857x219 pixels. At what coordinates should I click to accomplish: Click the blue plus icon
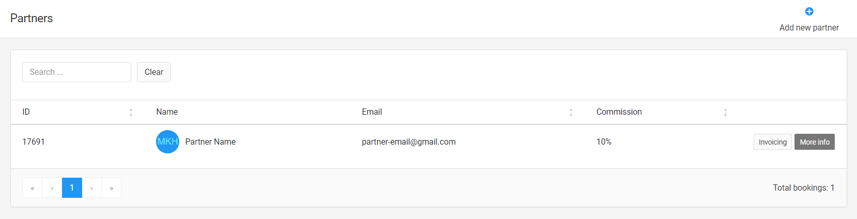click(x=809, y=11)
